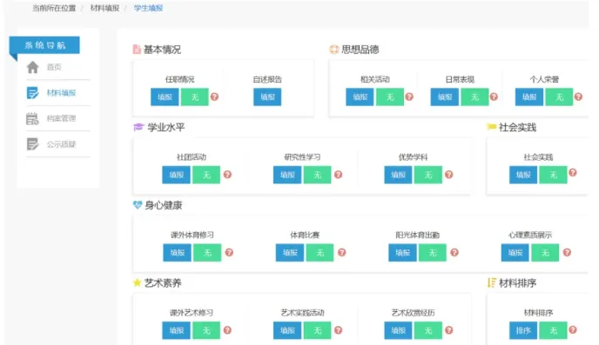Open help icon for 课外体育修习
Viewport: 599px width, 345px height.
point(229,252)
